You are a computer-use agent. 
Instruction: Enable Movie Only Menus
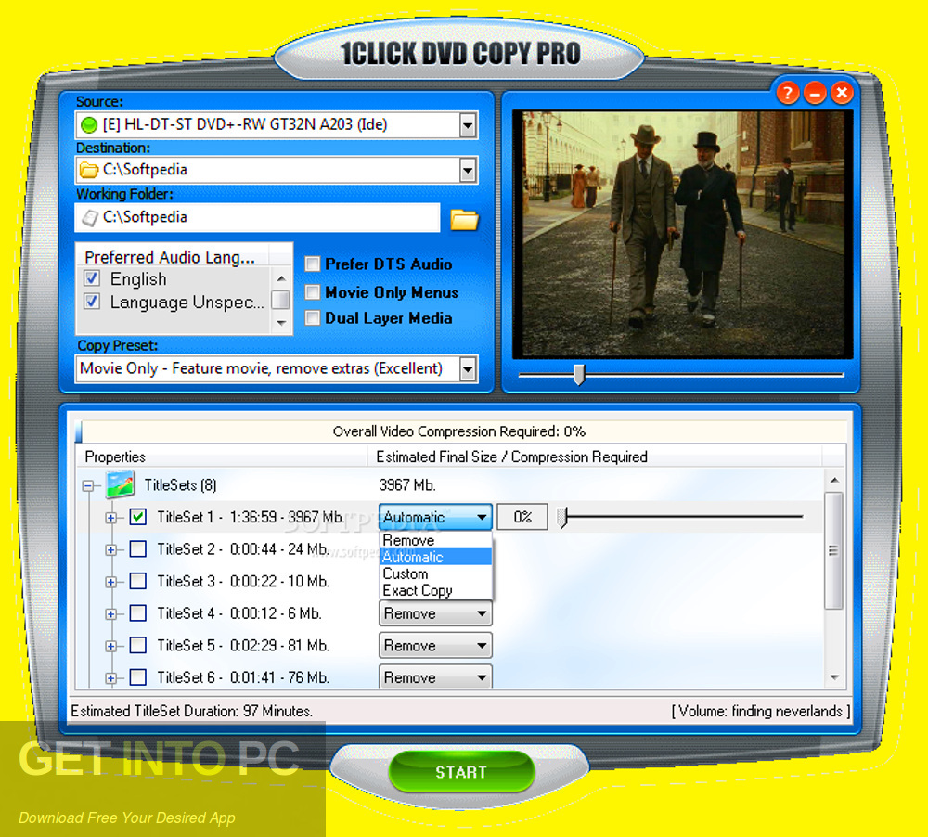(313, 291)
